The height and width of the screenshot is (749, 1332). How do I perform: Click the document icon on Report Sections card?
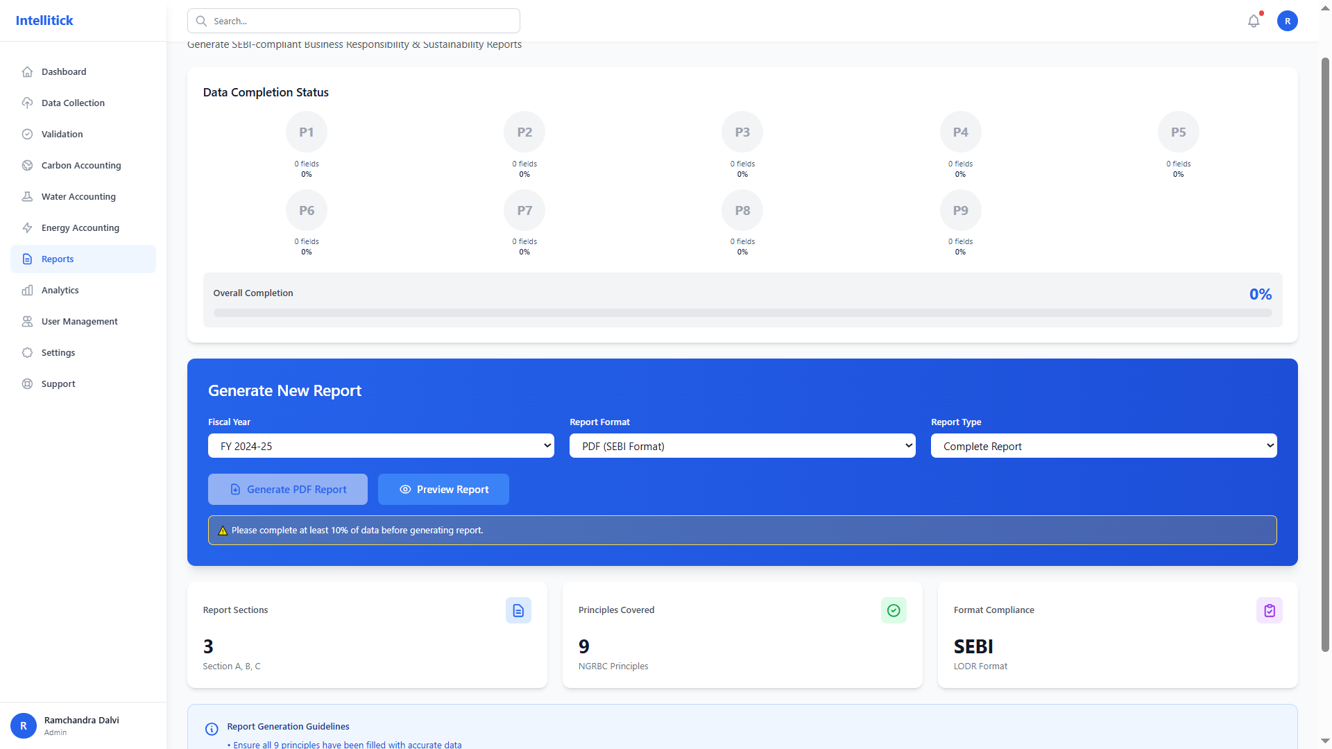point(518,610)
